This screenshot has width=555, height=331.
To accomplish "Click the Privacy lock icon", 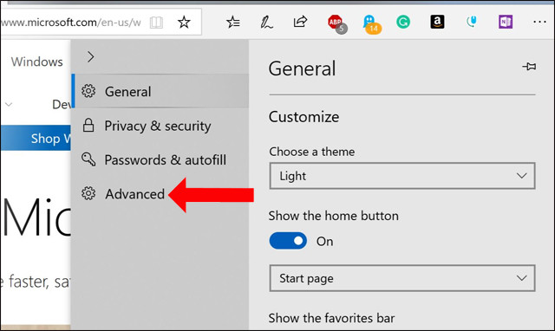I will point(88,125).
